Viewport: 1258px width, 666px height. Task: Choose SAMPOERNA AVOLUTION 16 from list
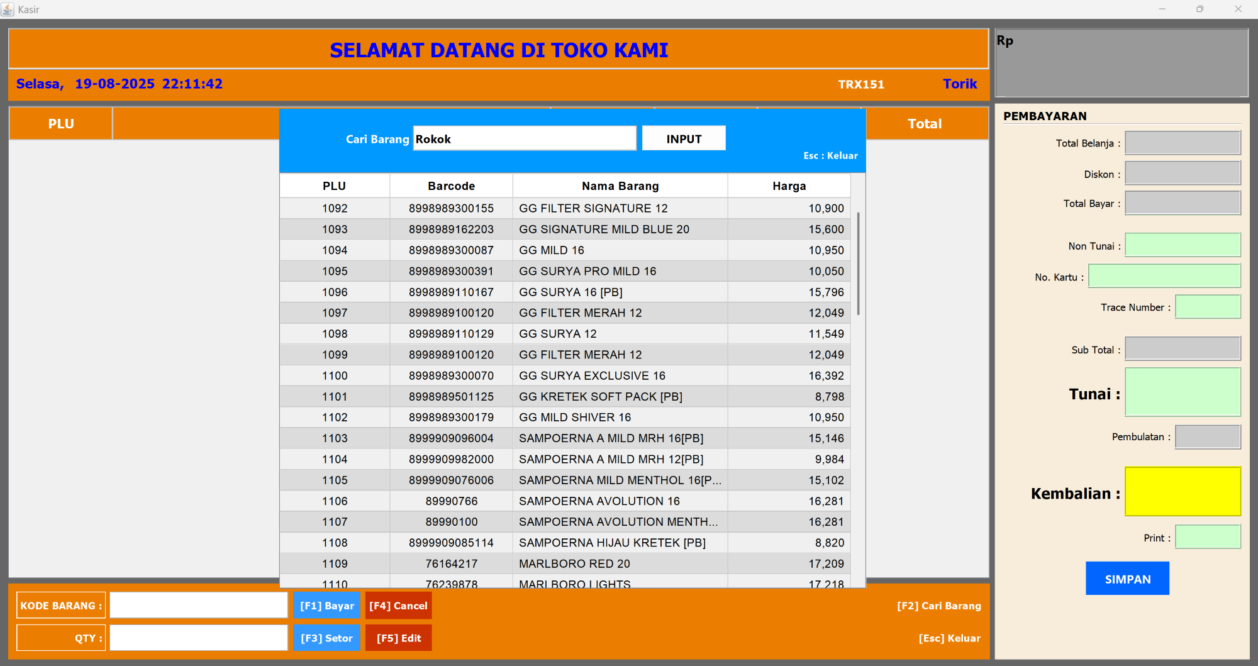[599, 501]
